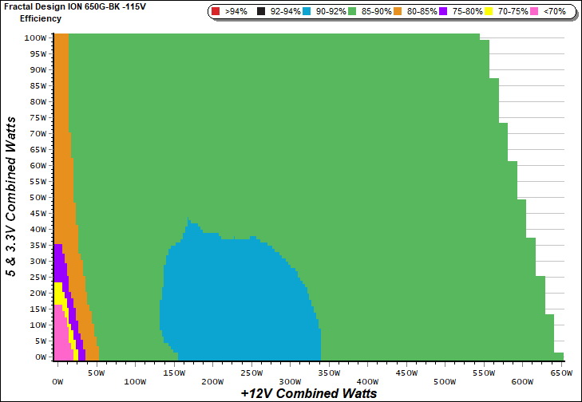Click the +12V Combined Watts axis label
The image size is (582, 402).
coord(308,393)
